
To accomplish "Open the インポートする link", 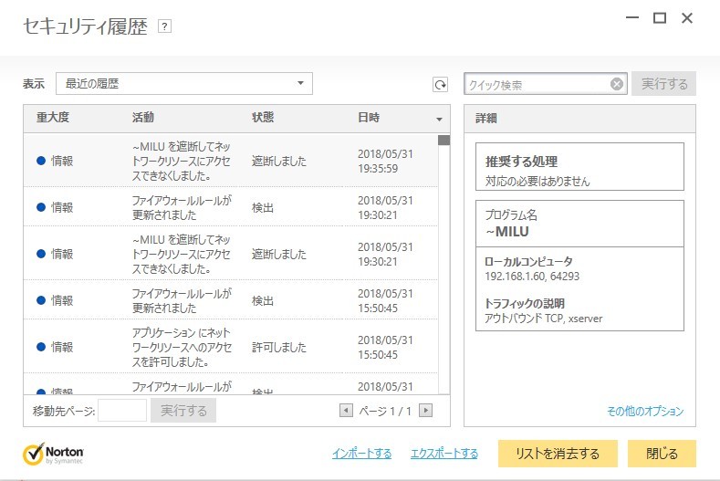I will (361, 454).
